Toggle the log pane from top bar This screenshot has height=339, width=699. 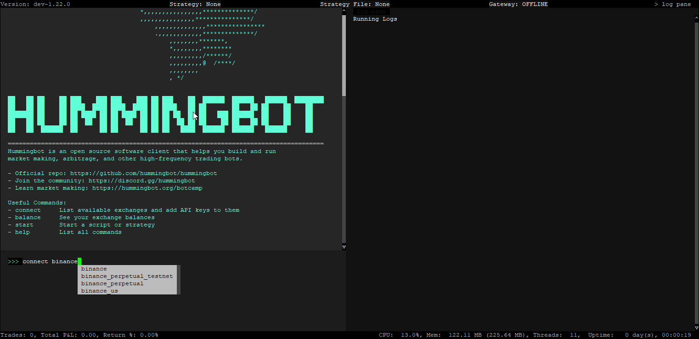(672, 4)
